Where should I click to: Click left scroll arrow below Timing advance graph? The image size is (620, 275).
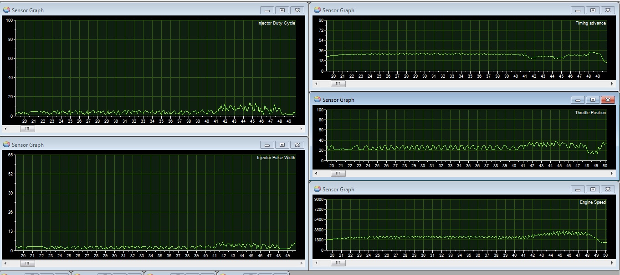(x=317, y=84)
